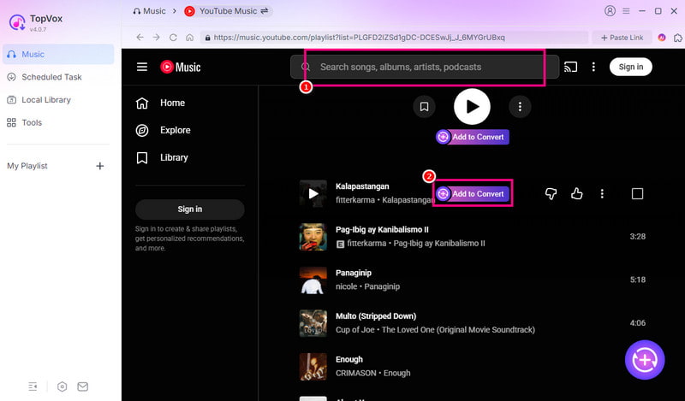The image size is (685, 401).
Task: Click the My Playlist label
Action: point(27,166)
